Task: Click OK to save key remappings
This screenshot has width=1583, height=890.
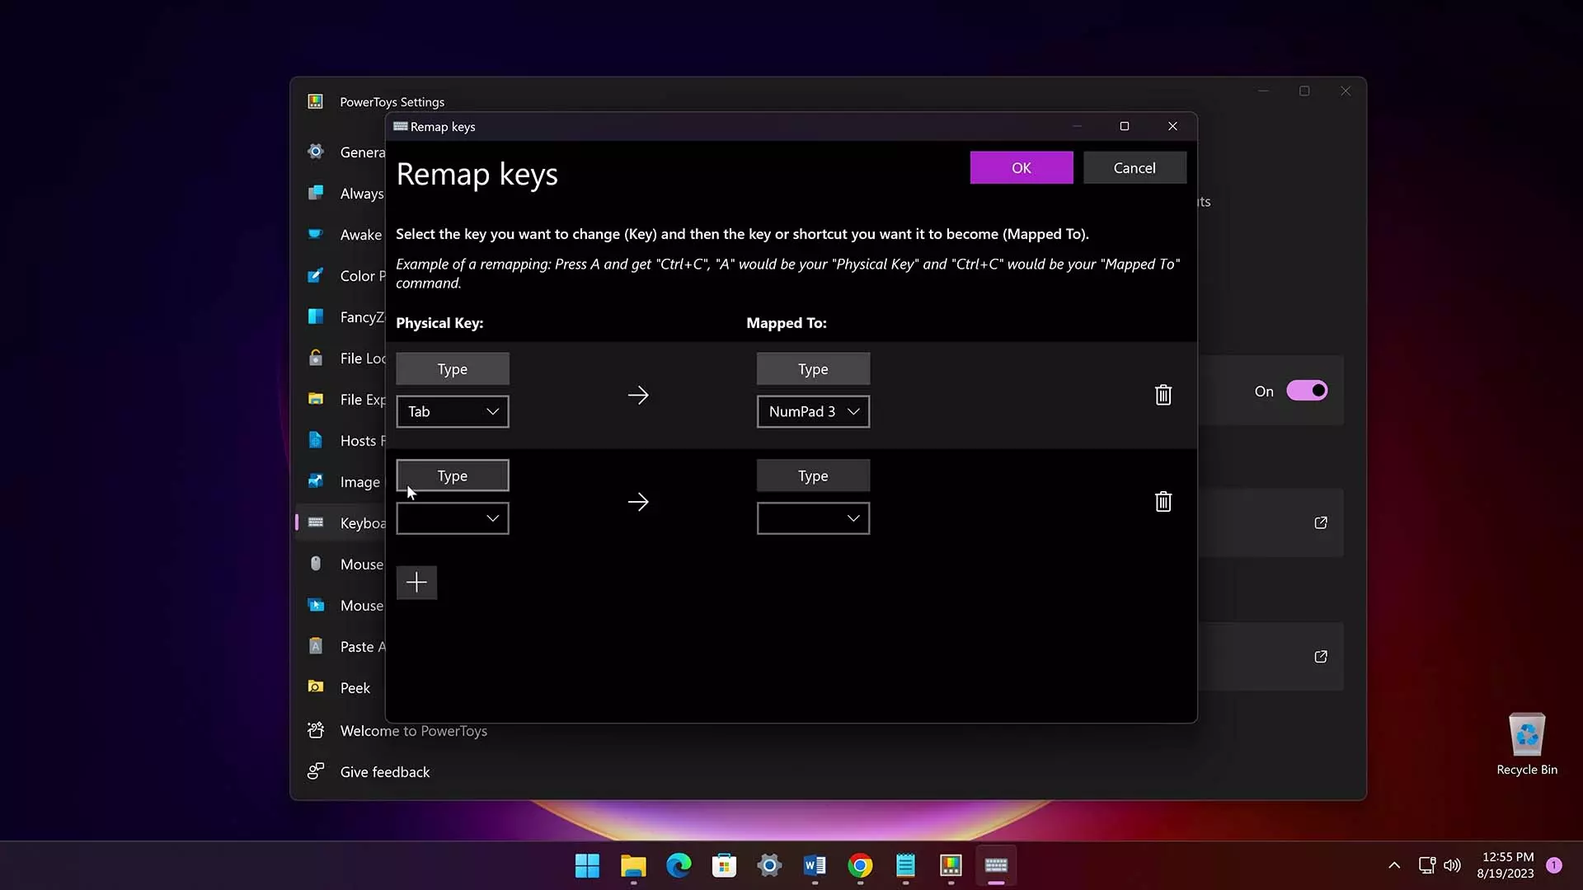Action: coord(1022,167)
